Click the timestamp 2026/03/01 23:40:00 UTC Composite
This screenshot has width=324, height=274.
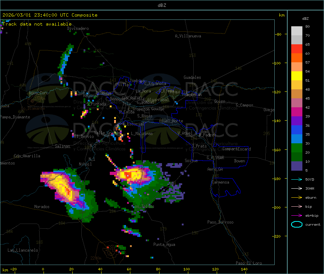[x=50, y=15]
